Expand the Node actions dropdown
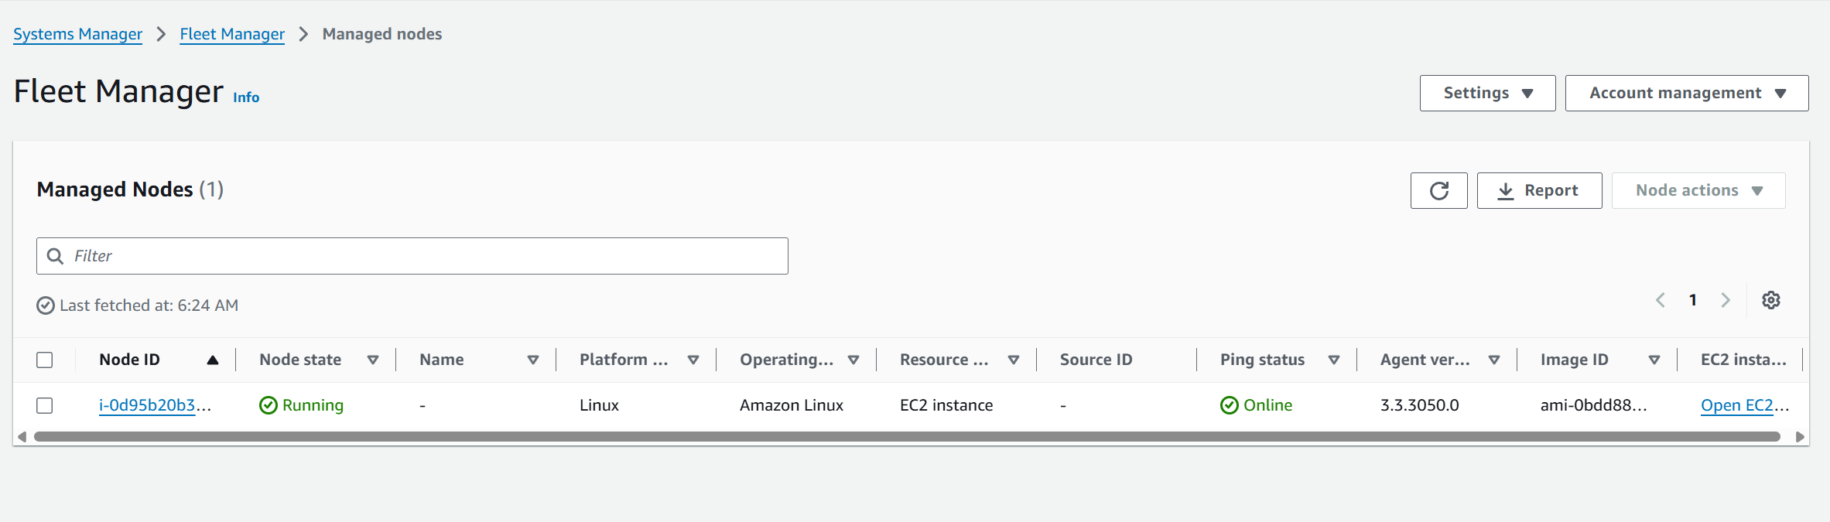Screen dimensions: 1830x522 click(1698, 191)
